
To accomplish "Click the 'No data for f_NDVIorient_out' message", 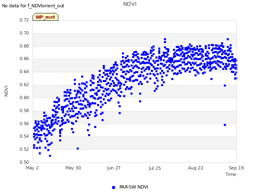I will tap(33, 6).
